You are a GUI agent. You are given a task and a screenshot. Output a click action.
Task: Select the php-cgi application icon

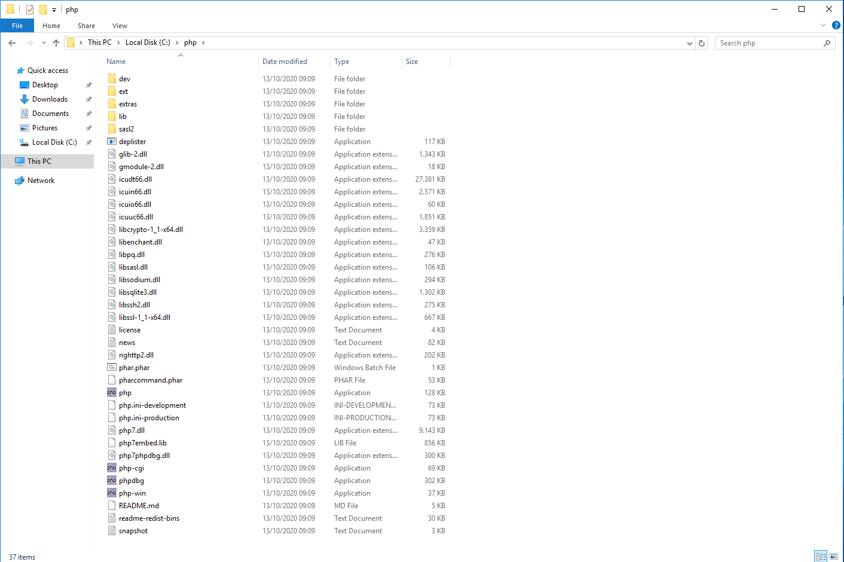tap(112, 468)
